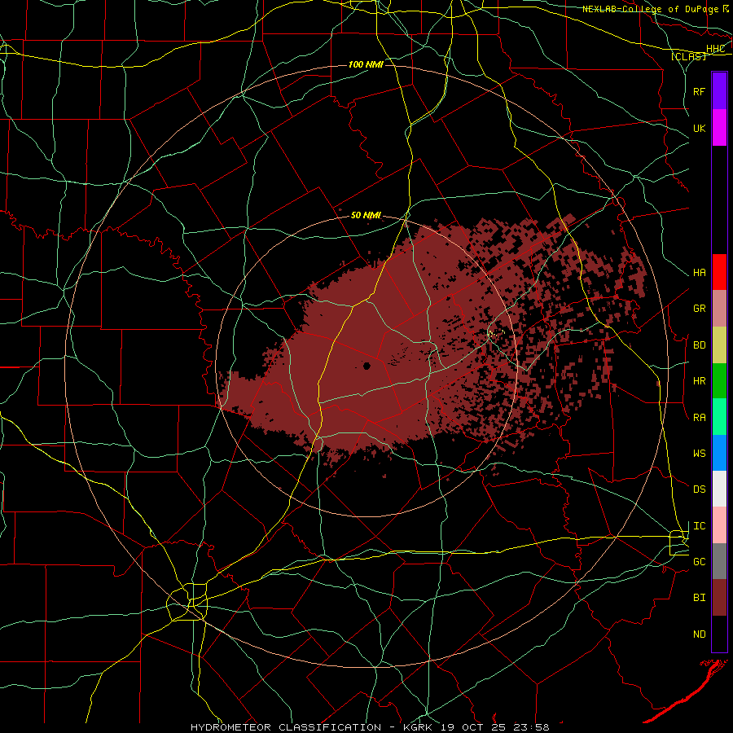This screenshot has width=733, height=733.
Task: Click the GR pink-brown legend swatch
Action: [719, 309]
